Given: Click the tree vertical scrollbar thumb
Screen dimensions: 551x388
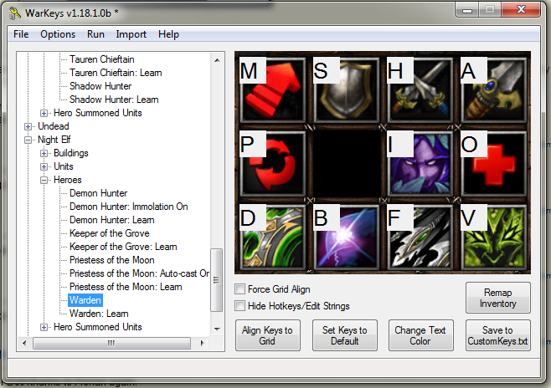Looking at the screenshot, I should (x=216, y=279).
